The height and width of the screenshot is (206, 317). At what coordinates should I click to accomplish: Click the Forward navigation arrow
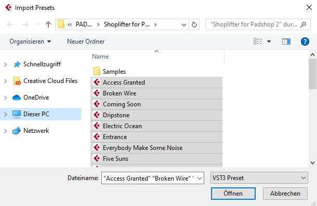tap(25, 24)
